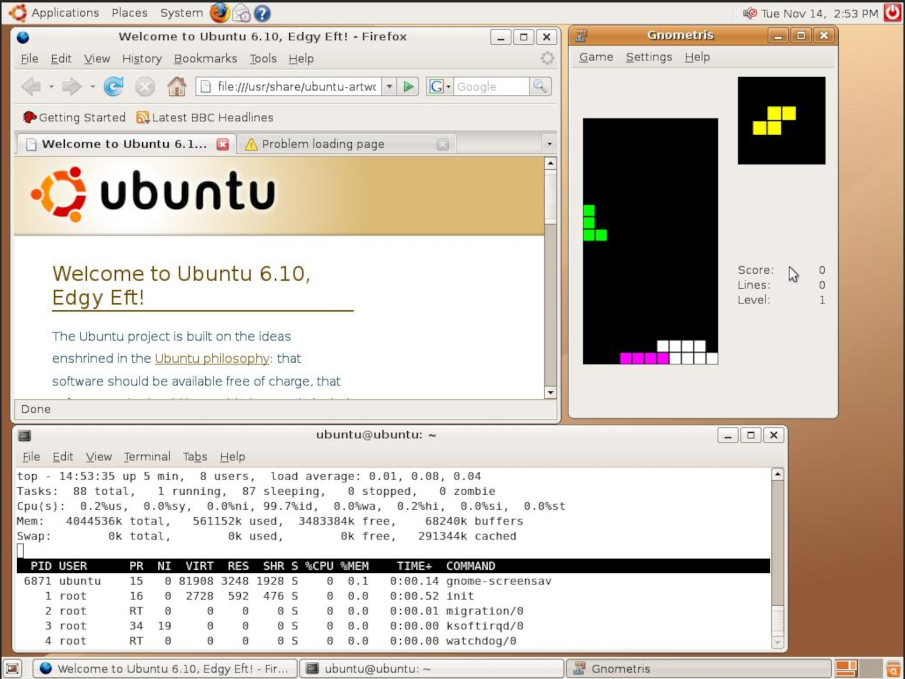Open the Firefox View menu
The image size is (905, 679).
[x=97, y=59]
